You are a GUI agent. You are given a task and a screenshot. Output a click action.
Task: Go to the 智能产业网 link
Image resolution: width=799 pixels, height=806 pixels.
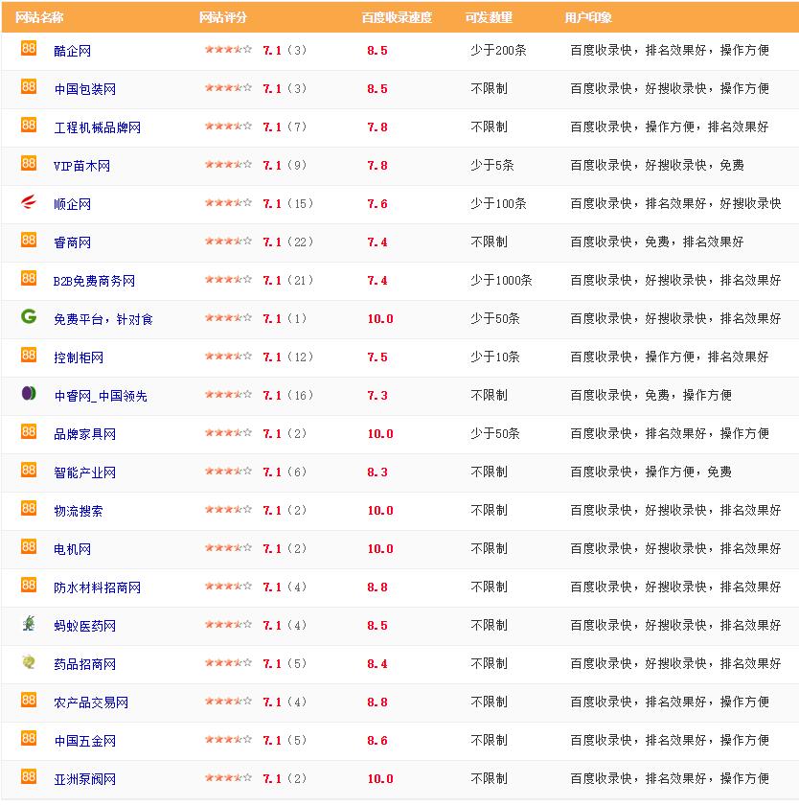84,472
